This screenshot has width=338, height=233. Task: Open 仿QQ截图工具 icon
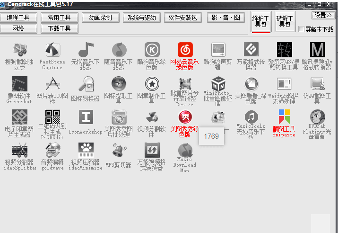(x=317, y=83)
